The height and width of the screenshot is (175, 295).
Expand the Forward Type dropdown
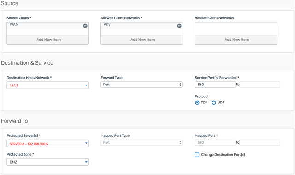coord(142,85)
